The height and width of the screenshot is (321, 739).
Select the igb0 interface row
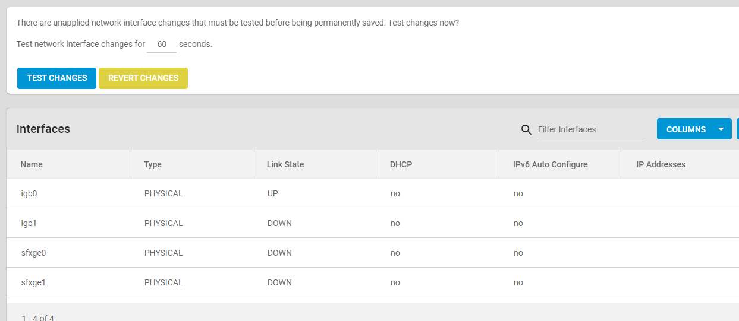(373, 193)
